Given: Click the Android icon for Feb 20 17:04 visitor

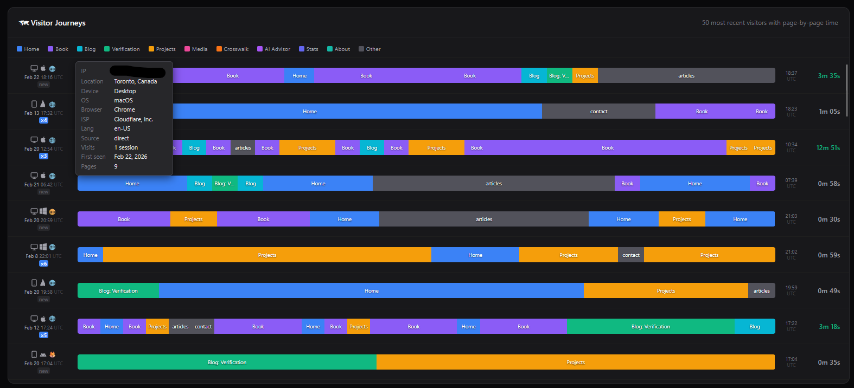Looking at the screenshot, I should click(x=43, y=355).
